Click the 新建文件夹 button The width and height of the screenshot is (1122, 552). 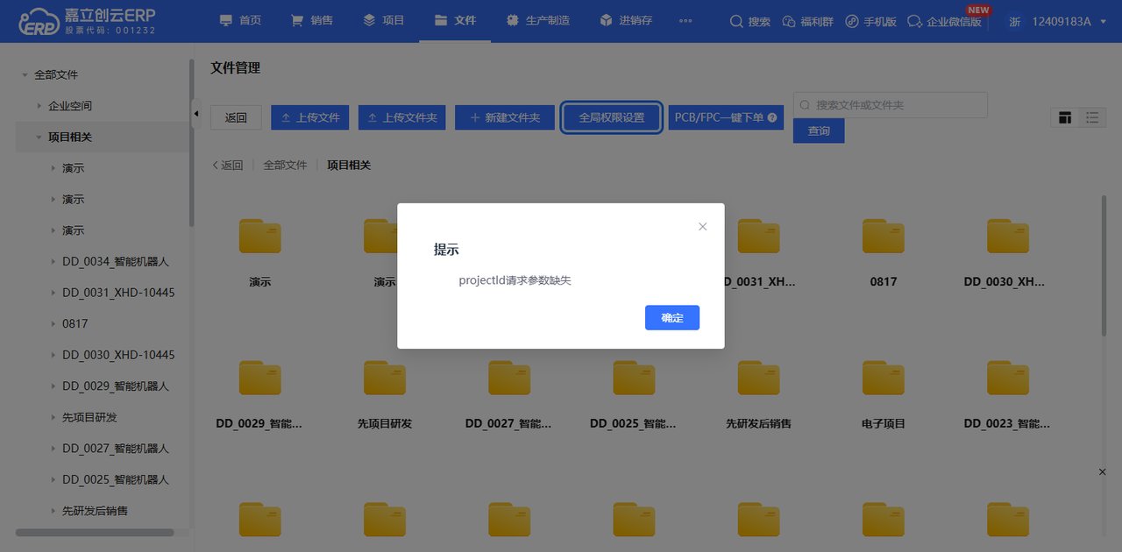(x=504, y=117)
